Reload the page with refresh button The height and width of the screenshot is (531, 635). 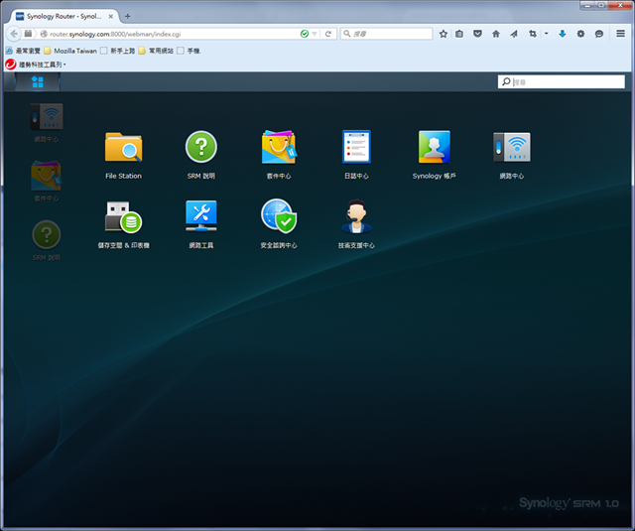(x=328, y=34)
